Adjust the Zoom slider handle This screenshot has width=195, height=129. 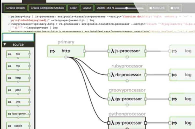126,8
